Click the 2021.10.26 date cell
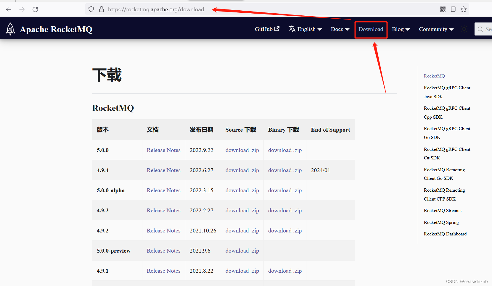 tap(203, 231)
